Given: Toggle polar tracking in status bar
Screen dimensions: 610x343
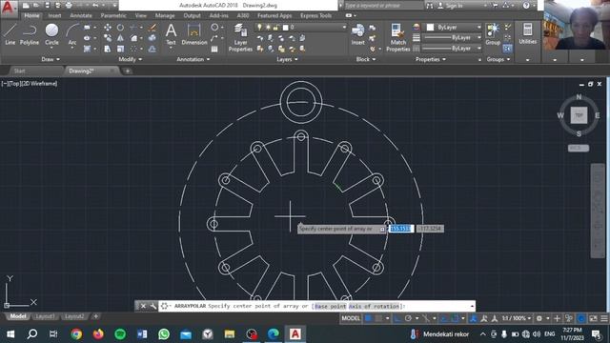Looking at the screenshot, I should tap(408, 318).
